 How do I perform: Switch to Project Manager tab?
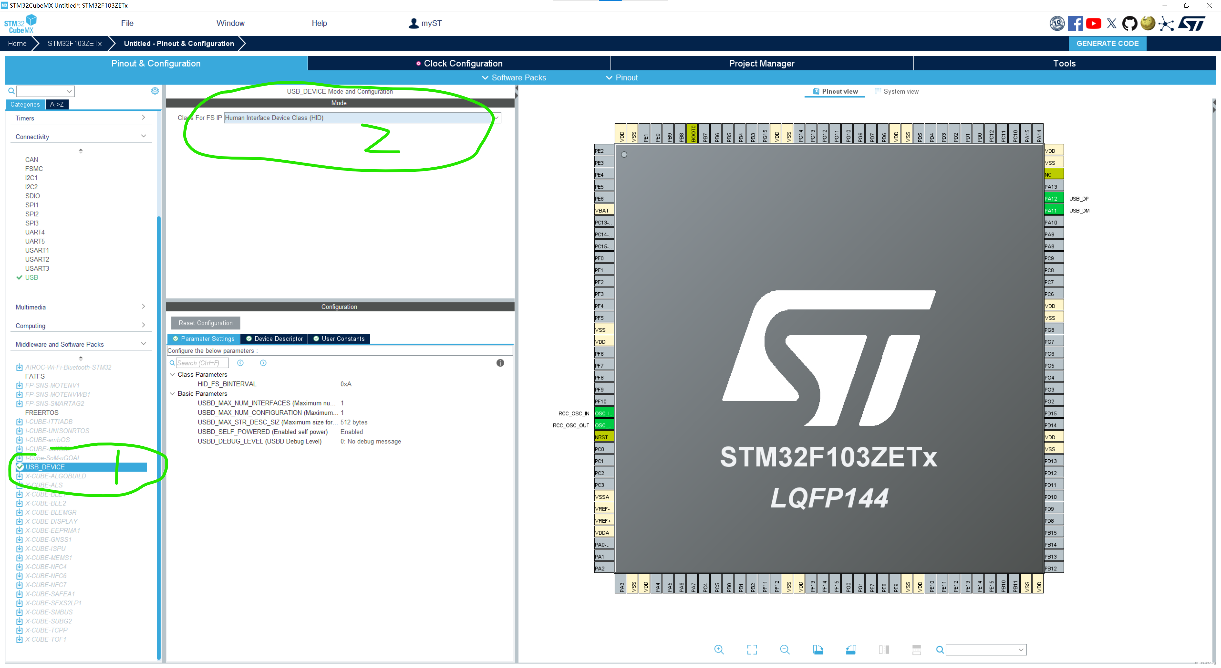point(762,64)
